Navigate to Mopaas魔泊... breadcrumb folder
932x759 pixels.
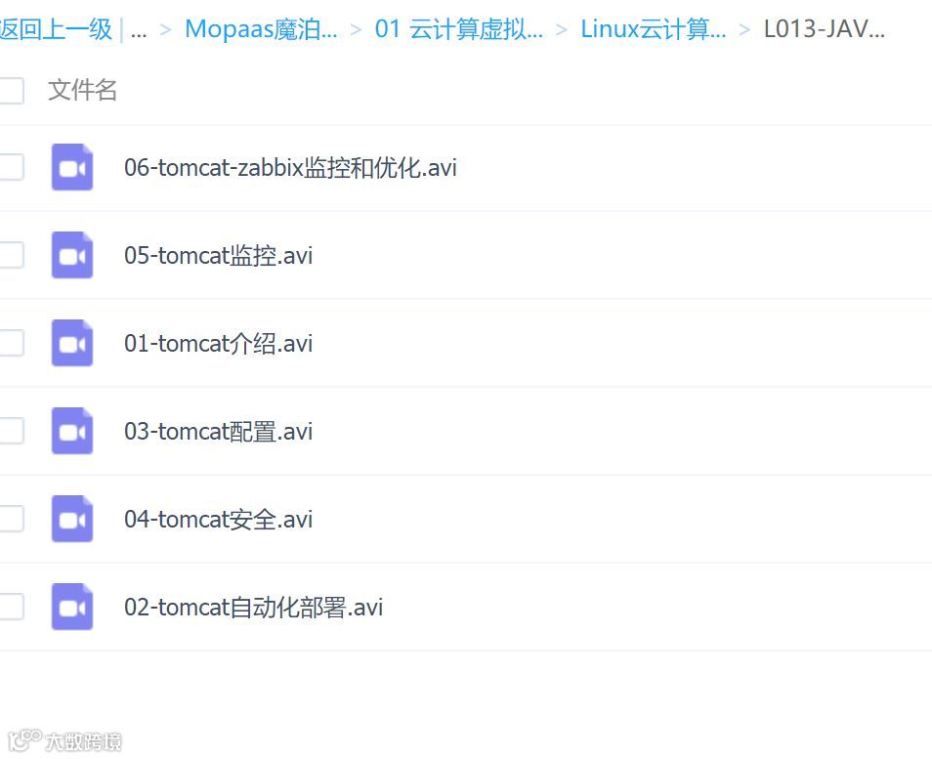point(261,29)
